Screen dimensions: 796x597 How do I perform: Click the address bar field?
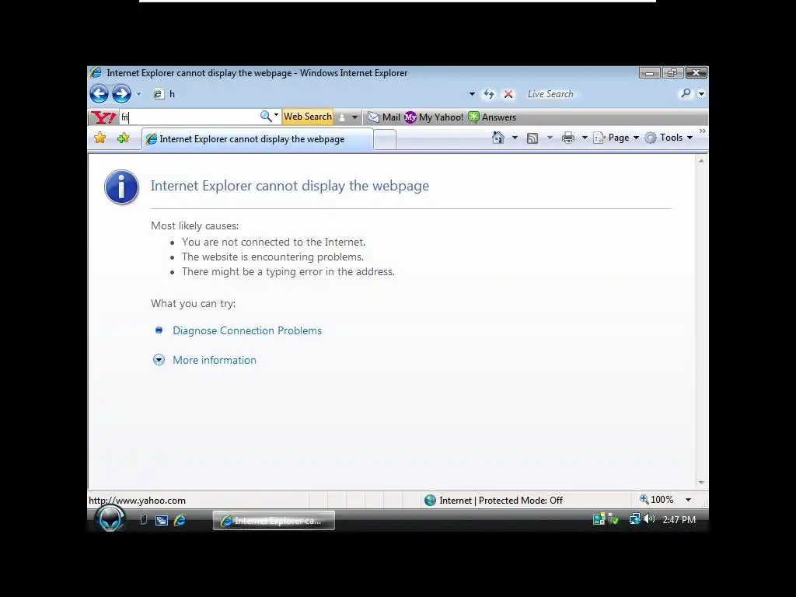pyautogui.click(x=309, y=94)
